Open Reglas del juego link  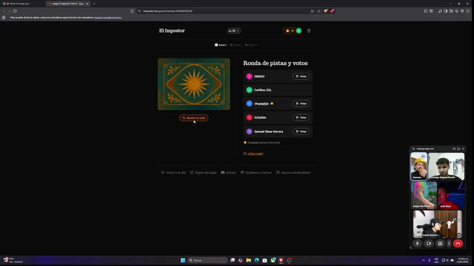[x=203, y=173]
